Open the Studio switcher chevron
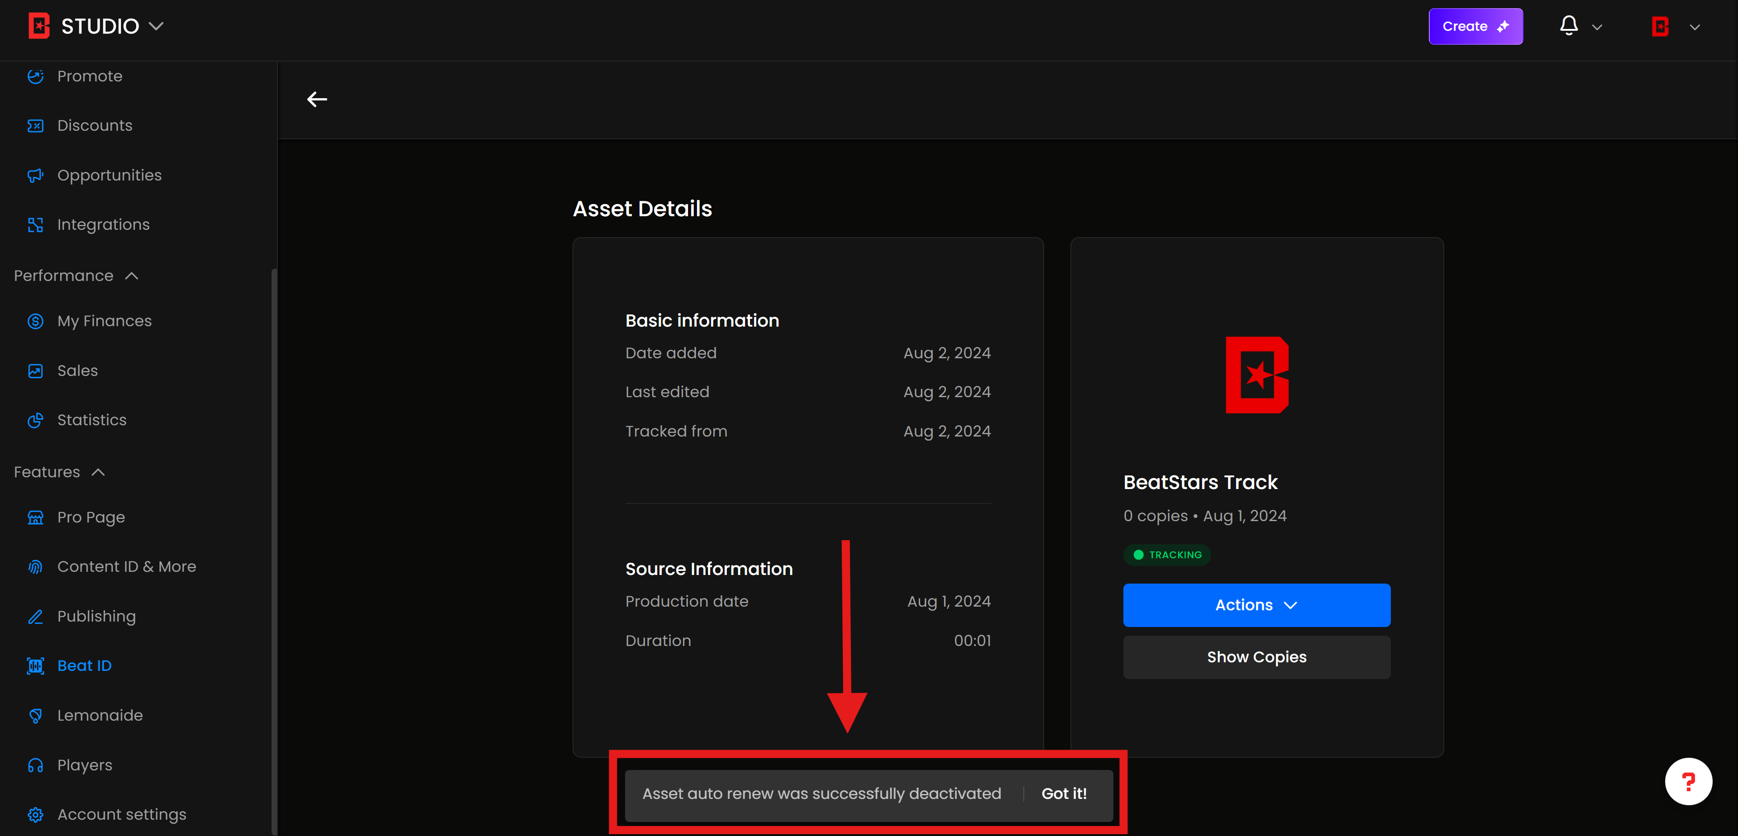Image resolution: width=1738 pixels, height=836 pixels. [156, 26]
